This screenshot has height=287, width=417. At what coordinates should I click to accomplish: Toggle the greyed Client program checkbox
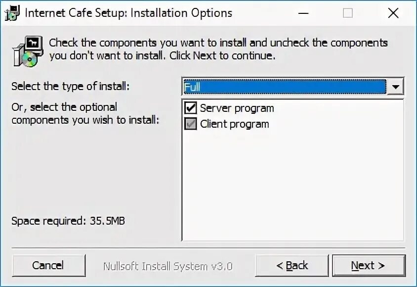click(190, 124)
